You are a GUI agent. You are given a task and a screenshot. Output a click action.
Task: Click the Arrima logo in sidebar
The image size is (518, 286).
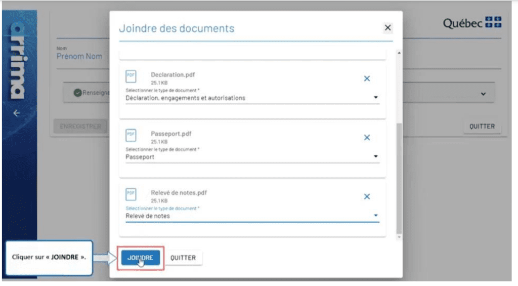pos(19,60)
